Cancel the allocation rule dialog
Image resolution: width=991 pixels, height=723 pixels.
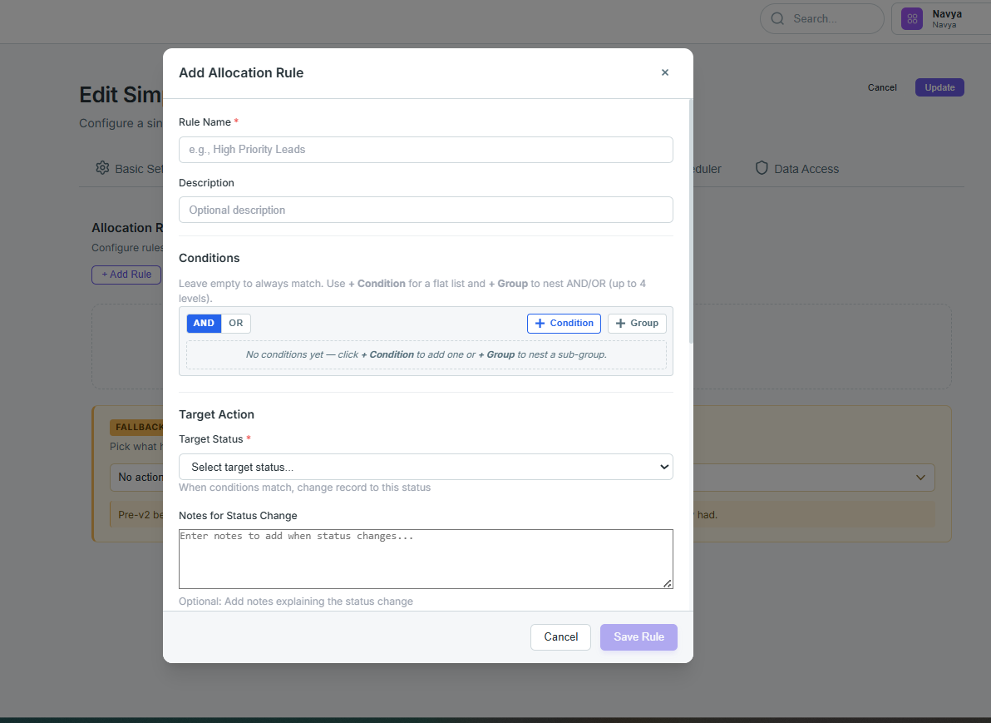click(560, 637)
